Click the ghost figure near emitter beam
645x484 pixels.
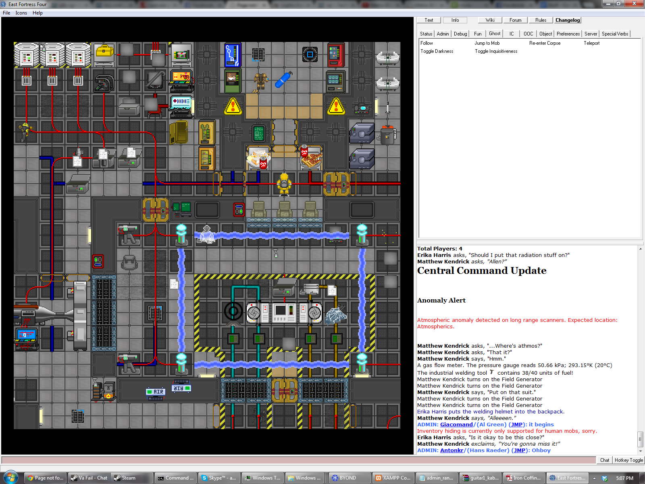(207, 234)
